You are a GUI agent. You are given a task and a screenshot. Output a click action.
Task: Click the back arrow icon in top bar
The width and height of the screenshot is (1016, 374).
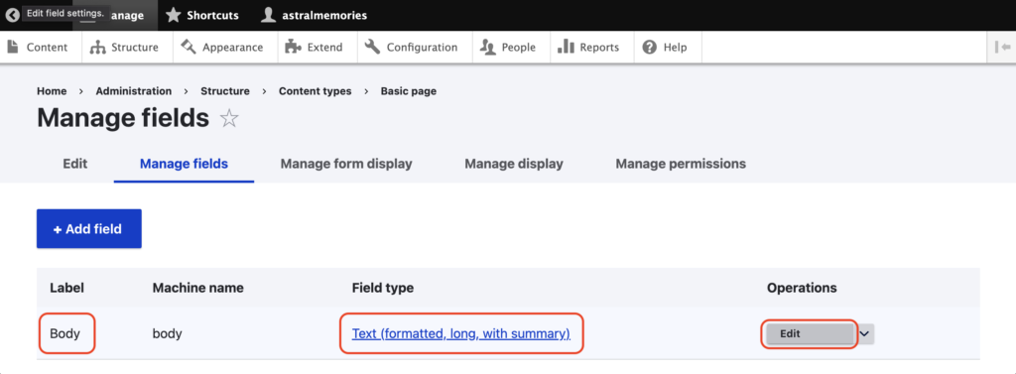(x=12, y=15)
